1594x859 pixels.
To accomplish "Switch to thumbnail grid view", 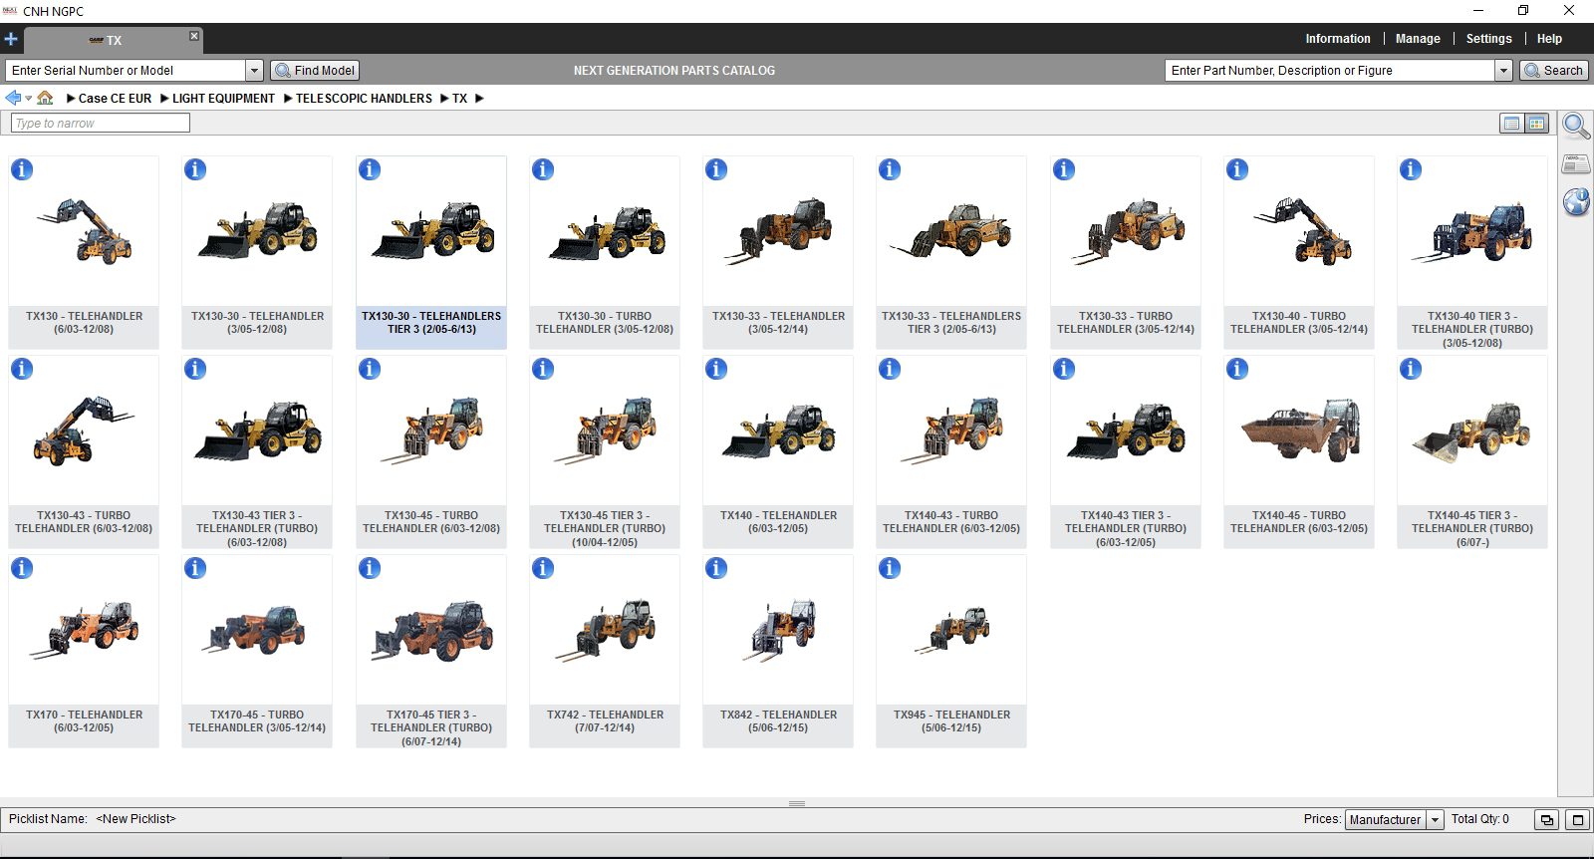I will pyautogui.click(x=1537, y=124).
